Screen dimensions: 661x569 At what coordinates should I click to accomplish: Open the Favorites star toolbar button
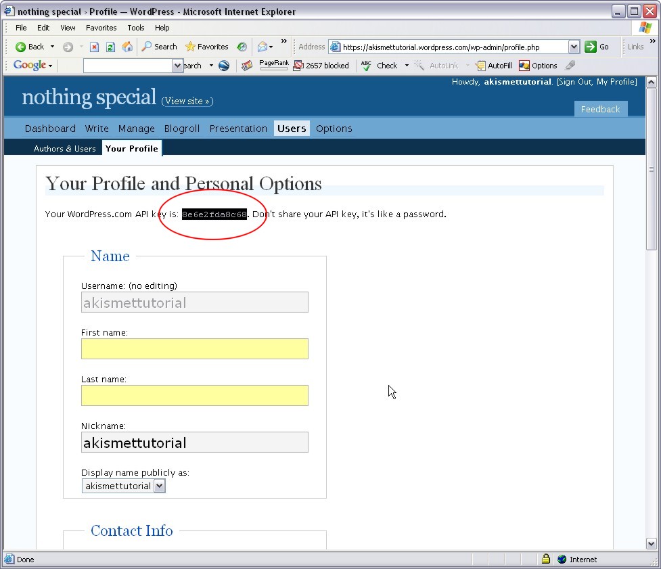point(207,47)
